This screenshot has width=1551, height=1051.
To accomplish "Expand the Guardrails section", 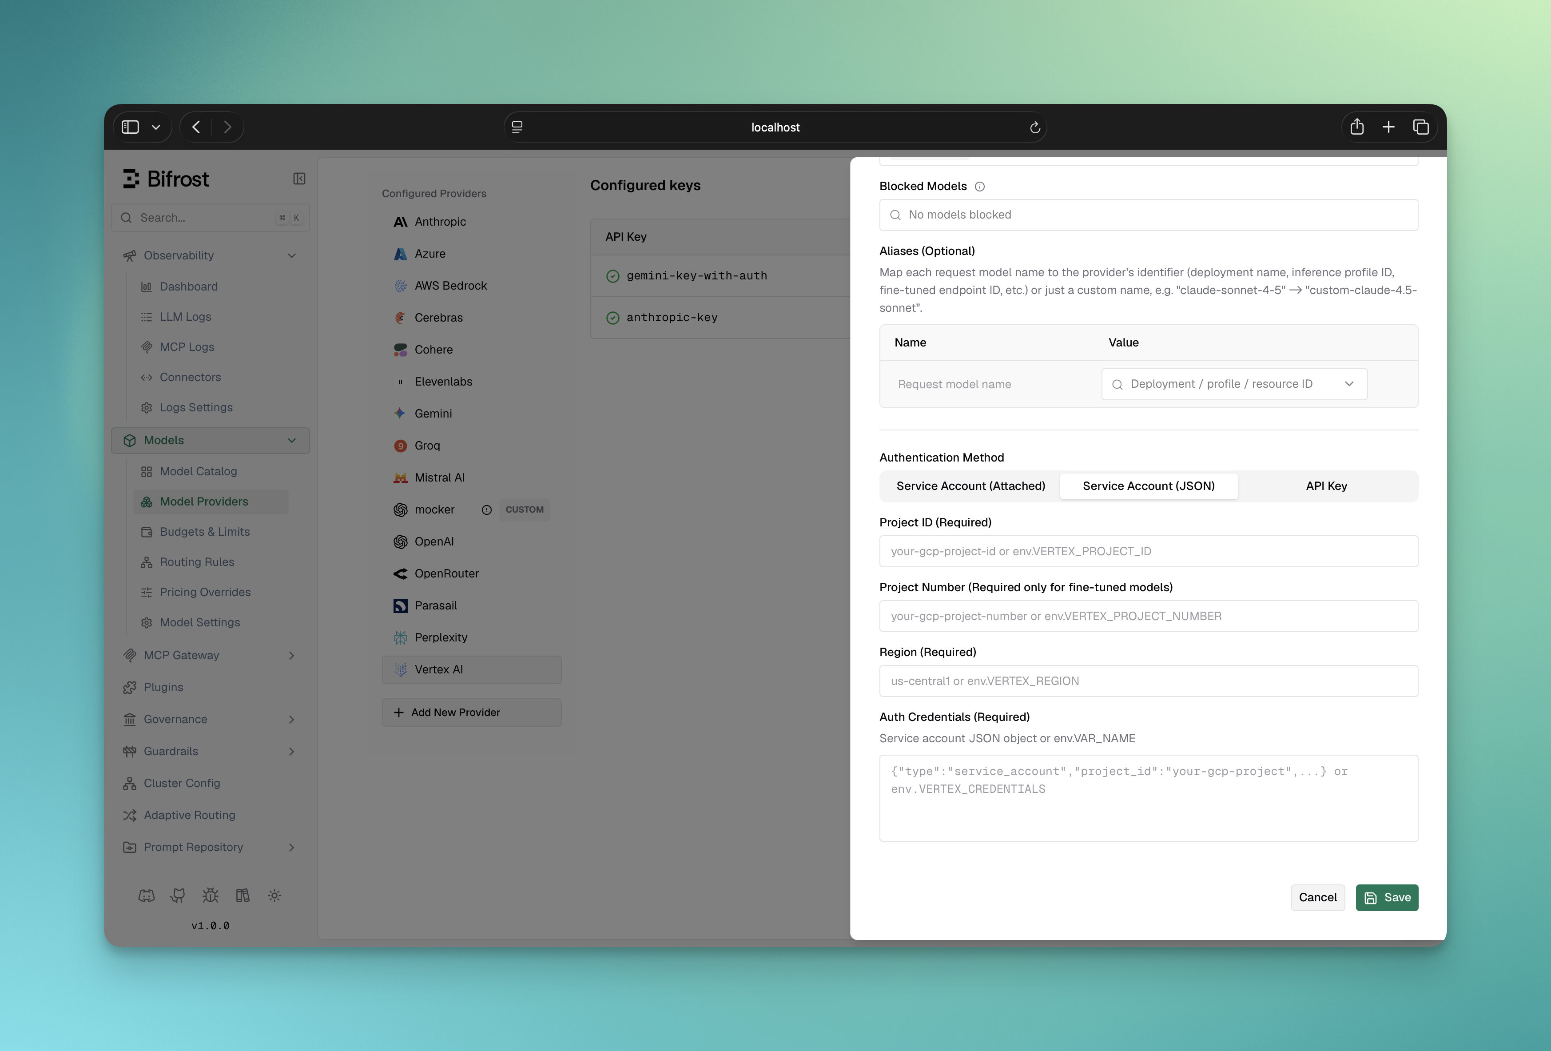I will [292, 752].
